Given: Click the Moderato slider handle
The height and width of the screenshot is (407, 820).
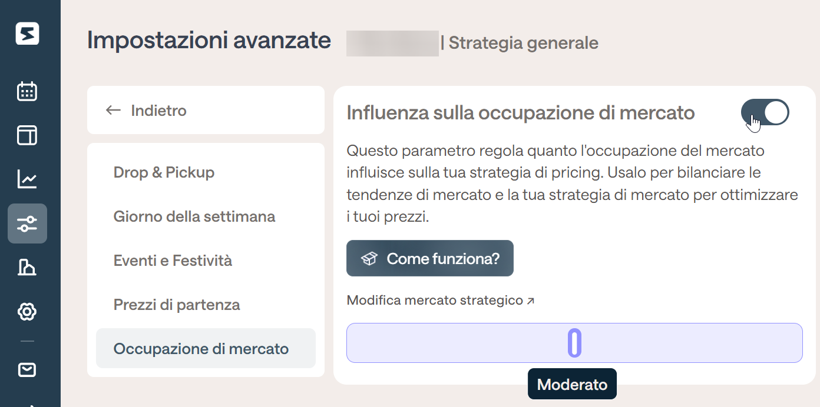Looking at the screenshot, I should 574,343.
